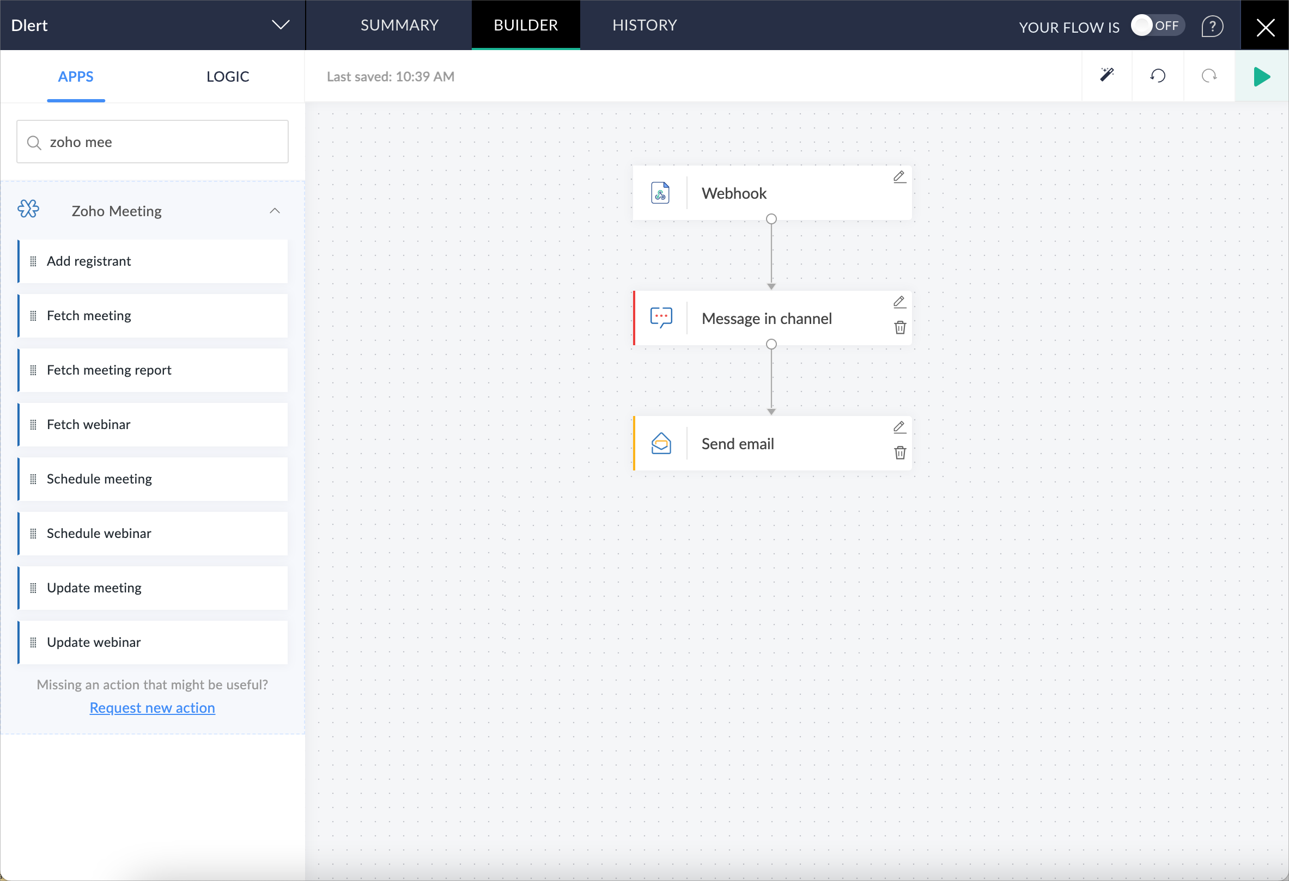Run the flow with green play button

click(x=1261, y=77)
